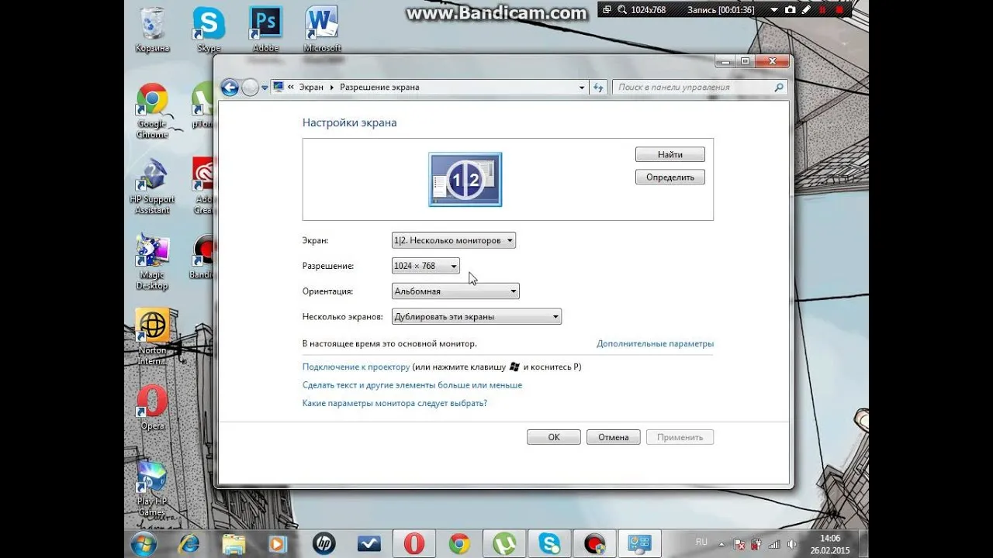This screenshot has height=558, width=993.
Task: Click the Определить button
Action: (670, 177)
